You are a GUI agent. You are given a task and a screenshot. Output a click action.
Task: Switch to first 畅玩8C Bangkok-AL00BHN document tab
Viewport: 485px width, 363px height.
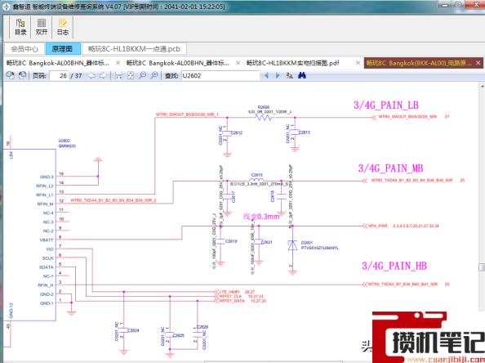(x=58, y=63)
